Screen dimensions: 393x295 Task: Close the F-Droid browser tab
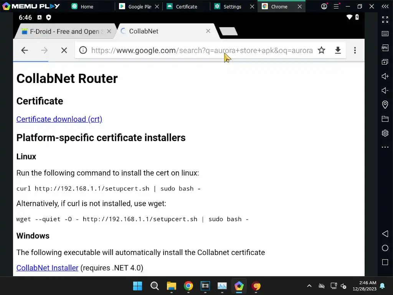tap(109, 31)
